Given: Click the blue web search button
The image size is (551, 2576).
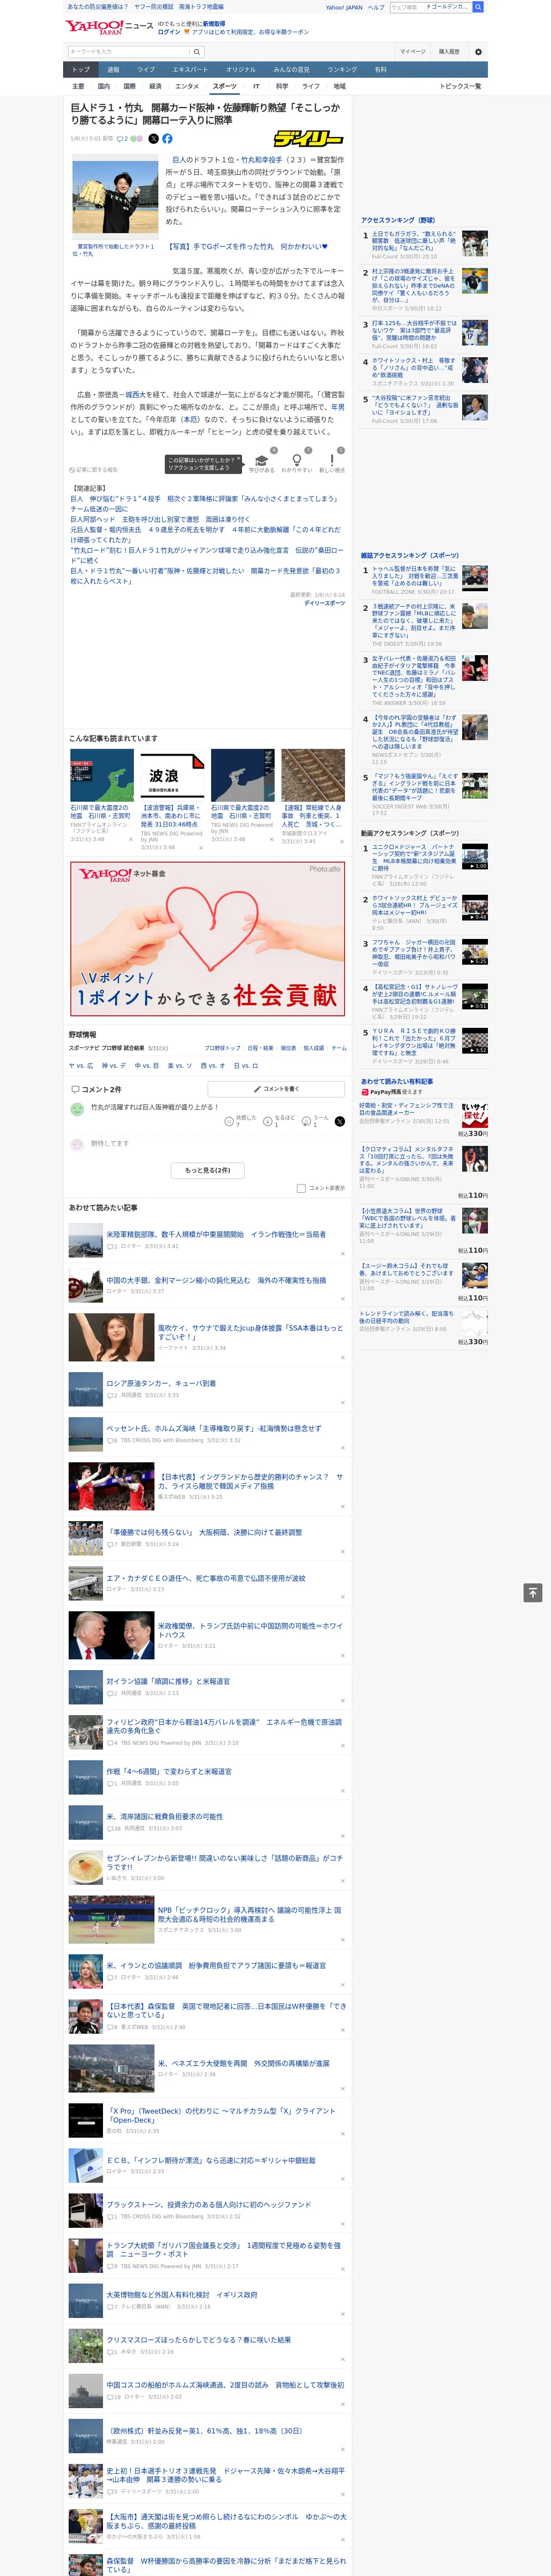Looking at the screenshot, I should pyautogui.click(x=478, y=7).
